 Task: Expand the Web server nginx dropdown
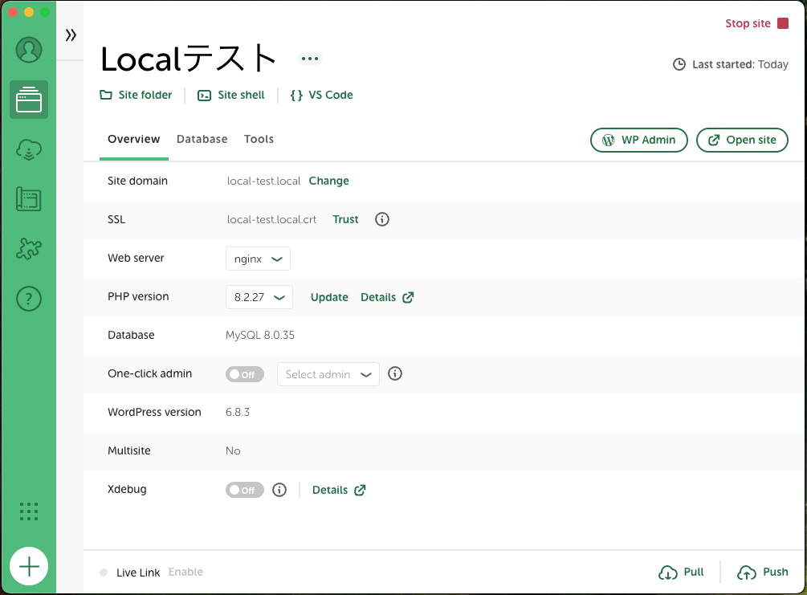point(258,259)
